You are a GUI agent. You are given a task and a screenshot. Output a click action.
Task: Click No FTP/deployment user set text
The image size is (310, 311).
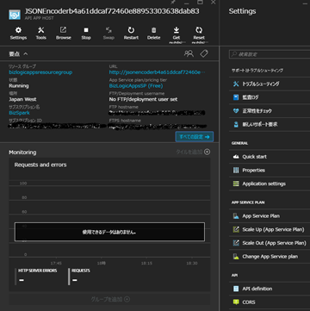pyautogui.click(x=143, y=99)
